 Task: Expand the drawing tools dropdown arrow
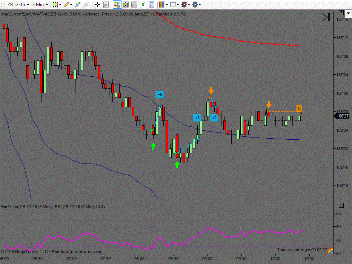tap(71, 5)
